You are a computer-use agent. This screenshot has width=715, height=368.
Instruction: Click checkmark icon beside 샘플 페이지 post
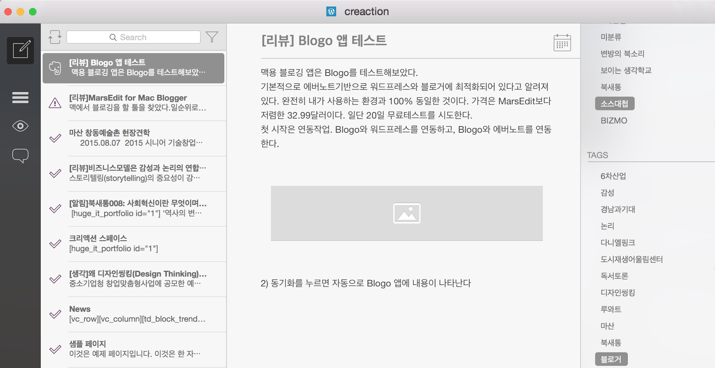click(55, 349)
